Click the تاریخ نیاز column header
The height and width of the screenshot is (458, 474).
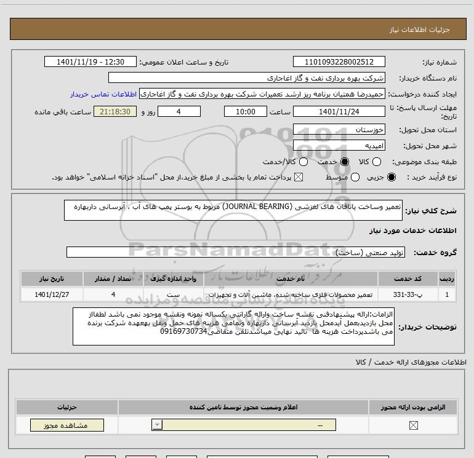(52, 278)
